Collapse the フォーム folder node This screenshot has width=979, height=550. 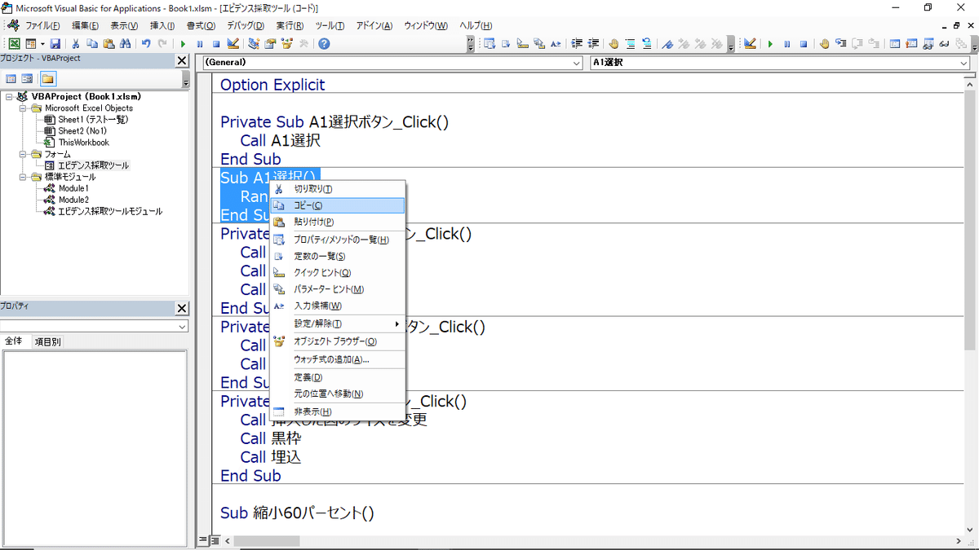[x=24, y=154]
